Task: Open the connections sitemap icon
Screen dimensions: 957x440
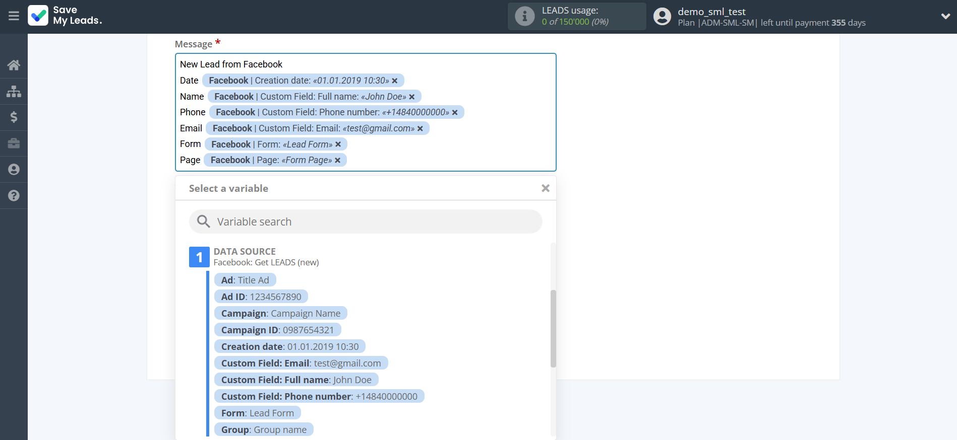Action: point(14,91)
